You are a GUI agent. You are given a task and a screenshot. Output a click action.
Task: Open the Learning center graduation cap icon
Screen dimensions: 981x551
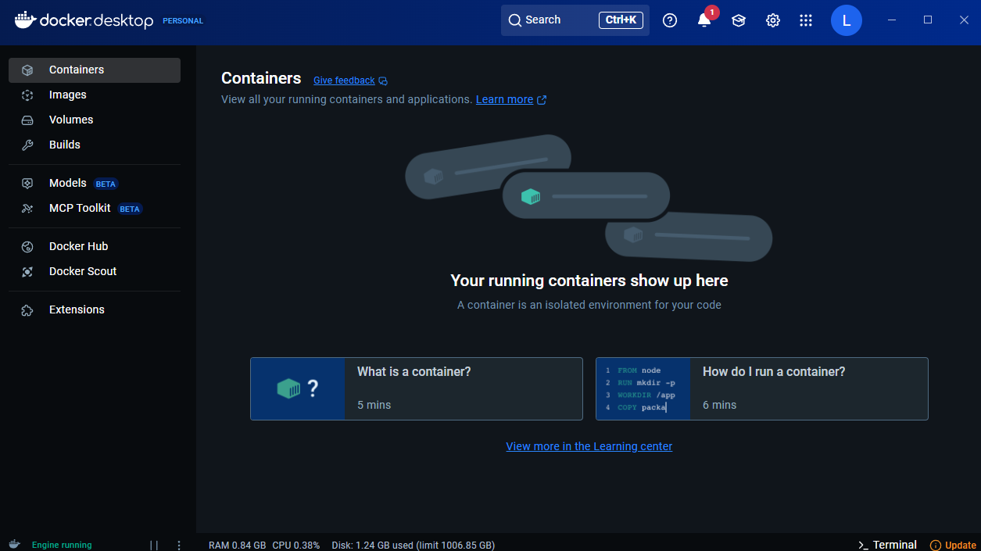click(x=739, y=20)
